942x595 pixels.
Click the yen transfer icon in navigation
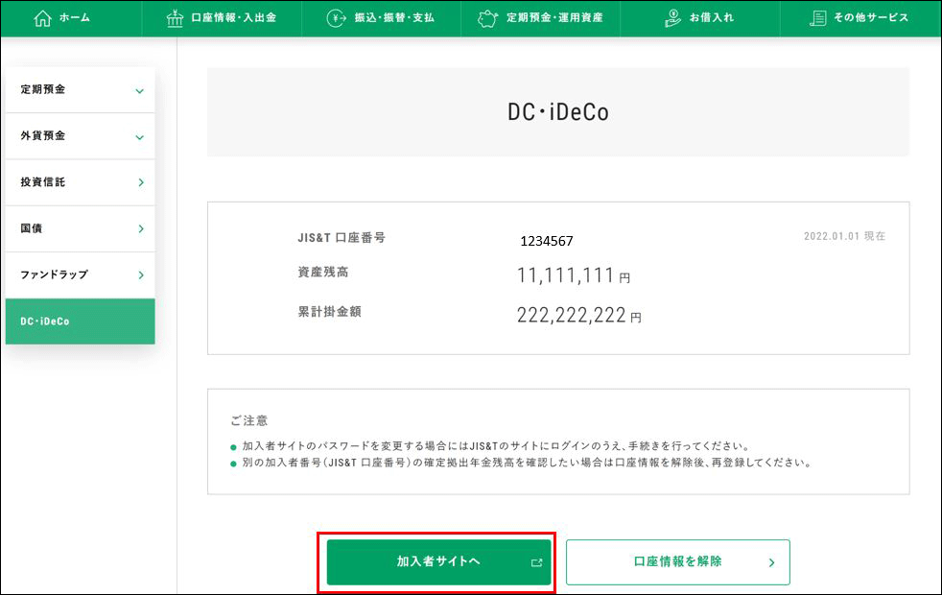click(x=336, y=18)
